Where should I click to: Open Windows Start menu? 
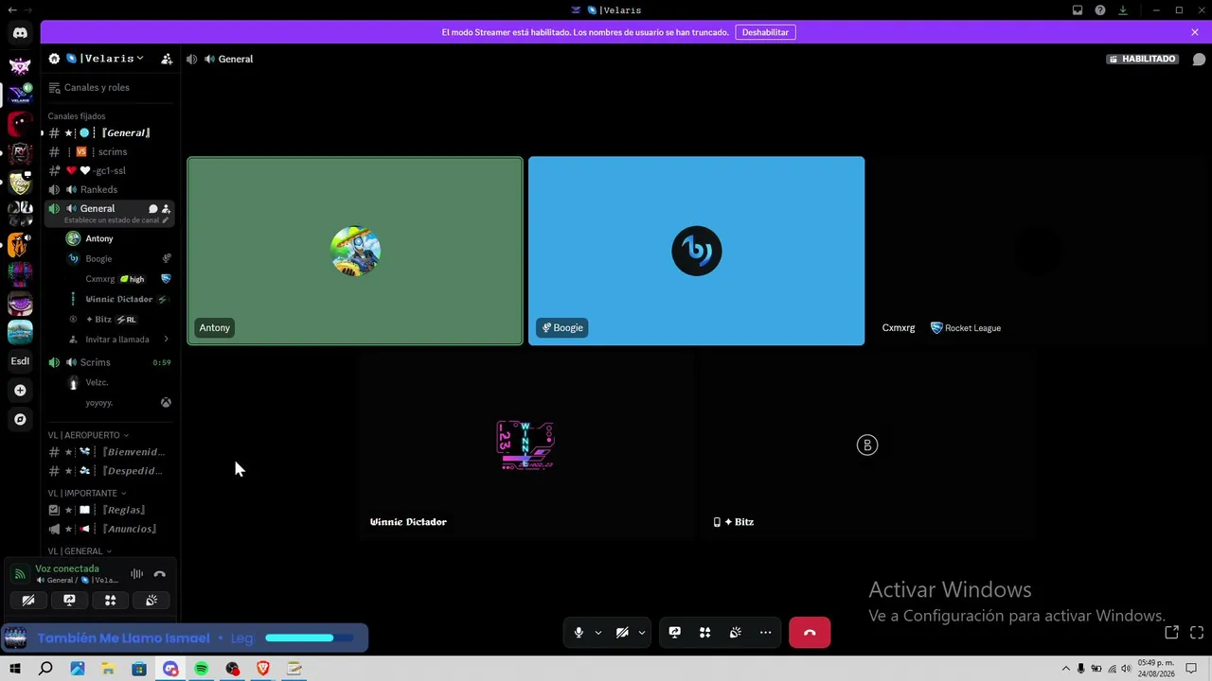click(x=15, y=669)
